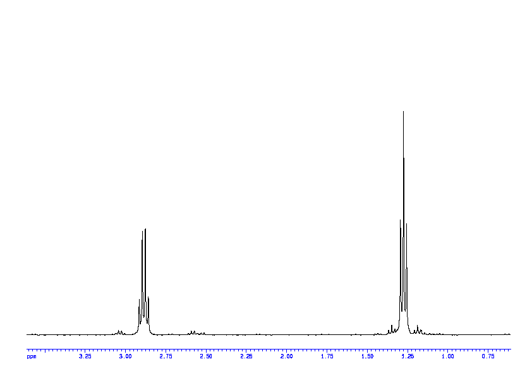This screenshot has height=376, width=532.
Task: Click the 2.00 axis tick label
Action: point(287,356)
